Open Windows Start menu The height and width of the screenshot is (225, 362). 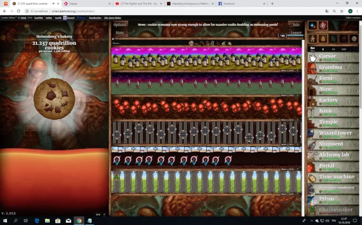click(5, 220)
